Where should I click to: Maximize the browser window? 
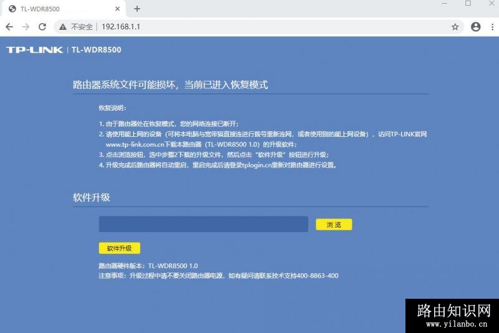tap(468, 4)
